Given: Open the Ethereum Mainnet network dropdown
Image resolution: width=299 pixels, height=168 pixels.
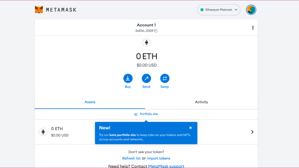Looking at the screenshot, I should click(218, 10).
